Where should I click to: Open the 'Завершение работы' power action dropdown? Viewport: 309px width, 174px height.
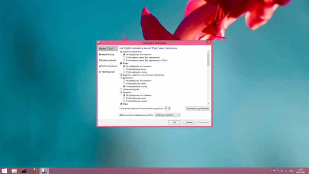168,115
